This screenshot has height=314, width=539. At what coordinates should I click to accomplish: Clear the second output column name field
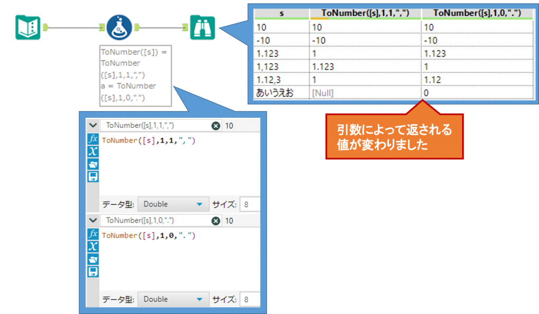click(215, 221)
